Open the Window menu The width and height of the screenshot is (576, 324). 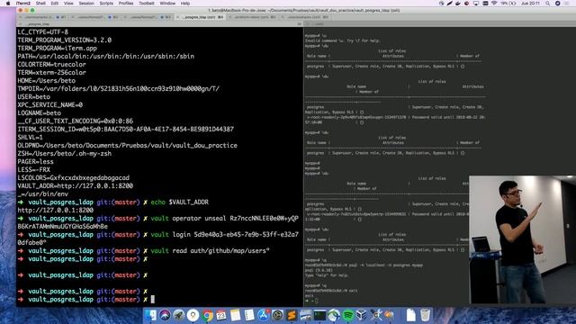click(x=167, y=4)
